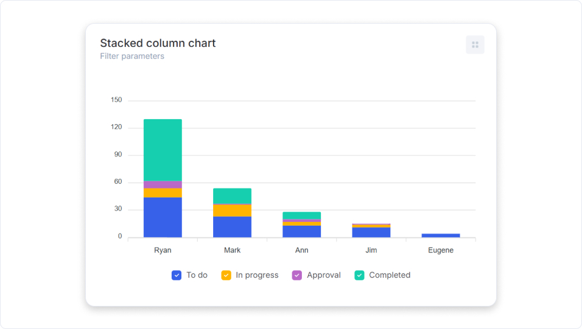
Task: Click Ann's green Completed segment
Action: [301, 215]
